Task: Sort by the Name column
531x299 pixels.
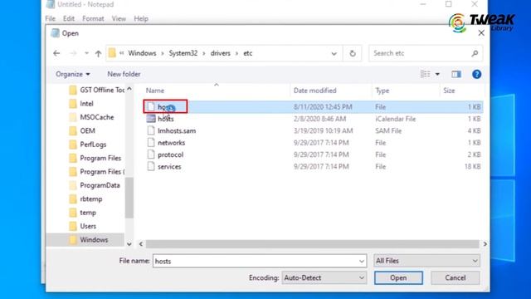Action: pyautogui.click(x=155, y=91)
